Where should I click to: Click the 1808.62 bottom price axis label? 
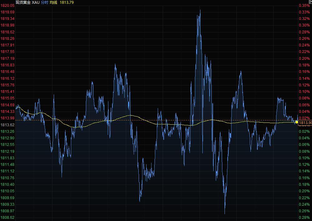(x=7, y=218)
